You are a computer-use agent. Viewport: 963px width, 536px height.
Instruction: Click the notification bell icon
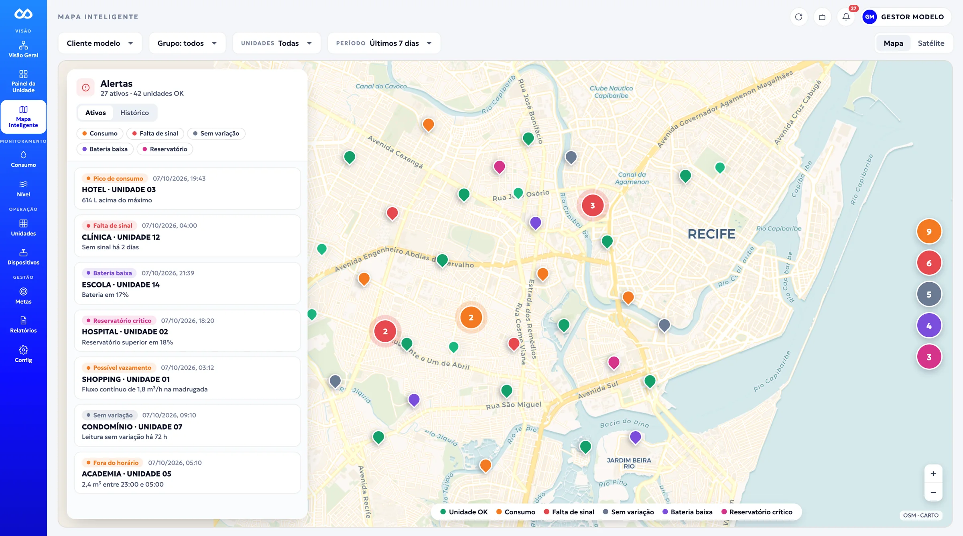pos(846,17)
